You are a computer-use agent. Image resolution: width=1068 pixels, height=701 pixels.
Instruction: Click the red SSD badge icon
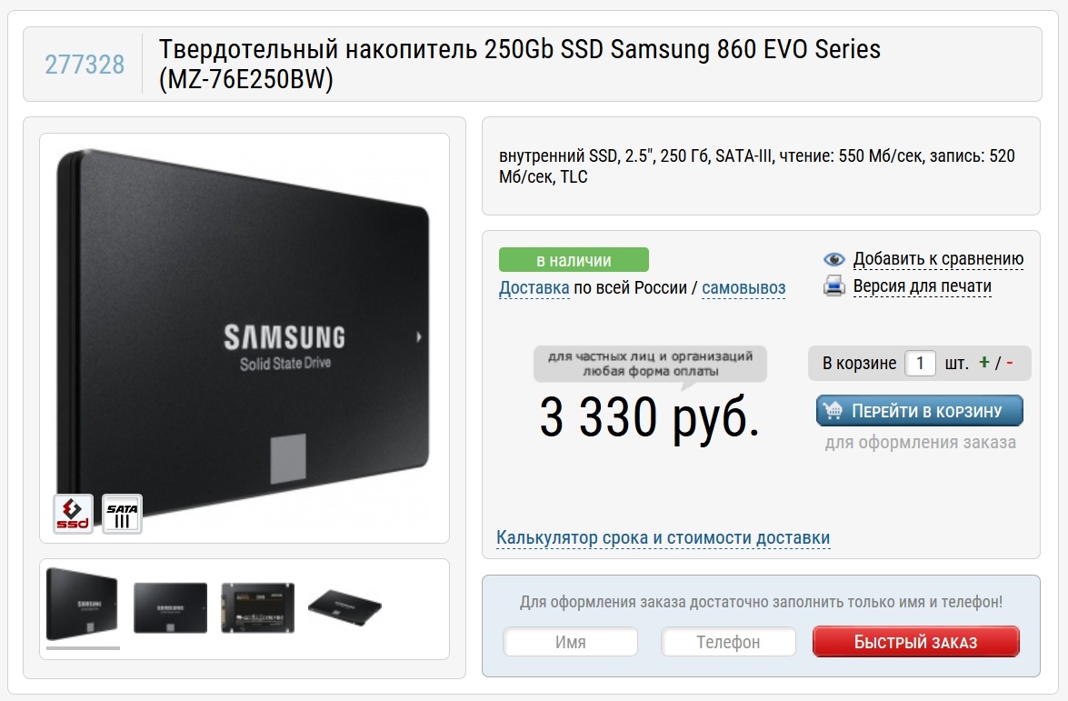[x=73, y=514]
